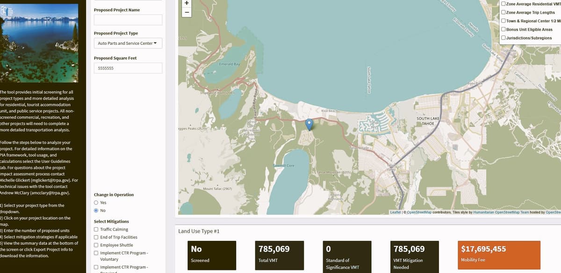
Task: Open the Proposed Project Type dropdown
Action: coord(128,43)
